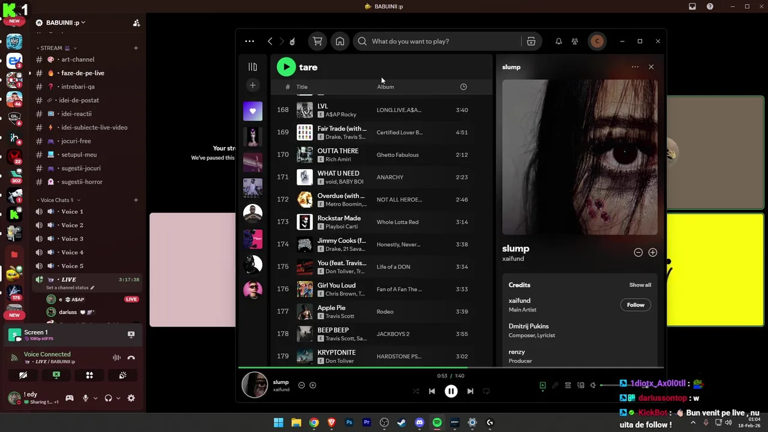The image size is (768, 432).
Task: Open the BABUINII :p server dropdown in Discord
Action: [x=65, y=23]
